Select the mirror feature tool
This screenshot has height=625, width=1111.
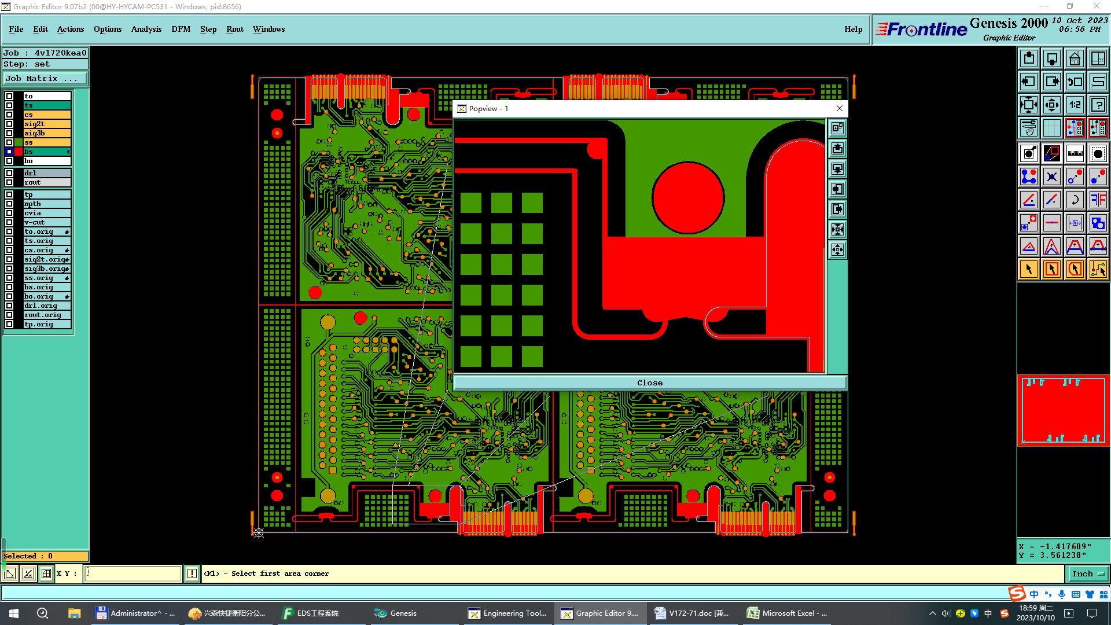(1098, 200)
